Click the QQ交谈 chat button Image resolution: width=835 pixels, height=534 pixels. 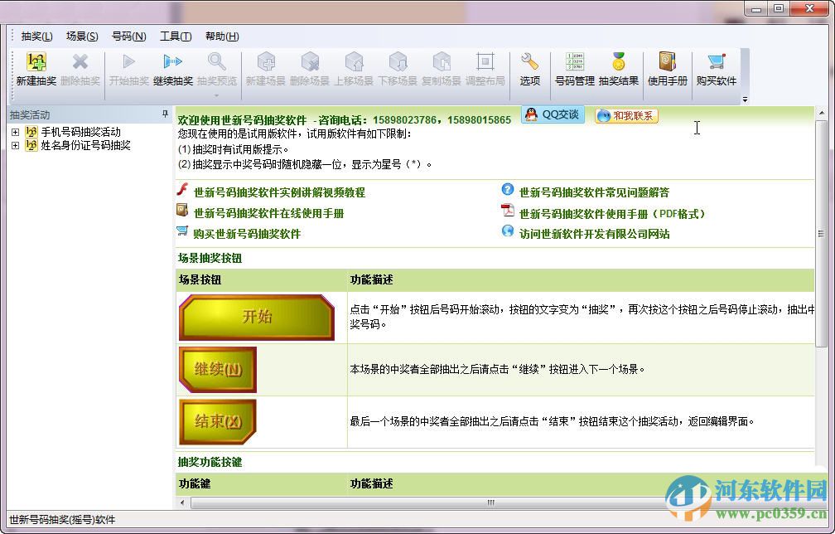(551, 115)
